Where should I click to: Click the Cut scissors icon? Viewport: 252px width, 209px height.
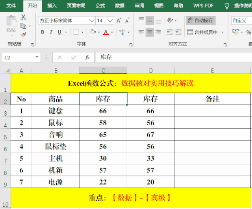coord(23,17)
